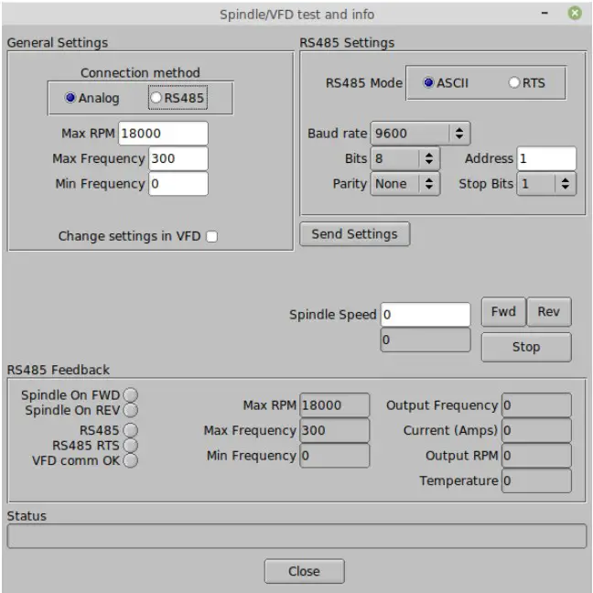Open the Baud rate dropdown
This screenshot has height=593, width=593.
click(421, 133)
